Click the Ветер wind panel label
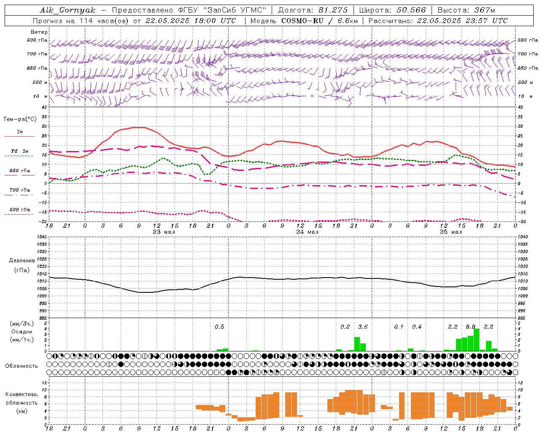Image resolution: width=540 pixels, height=432 pixels. tap(39, 32)
